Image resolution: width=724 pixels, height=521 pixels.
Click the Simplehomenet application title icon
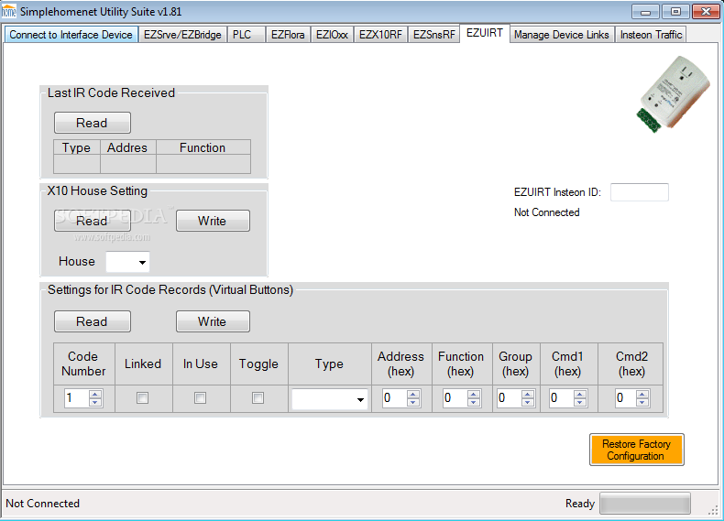9,12
